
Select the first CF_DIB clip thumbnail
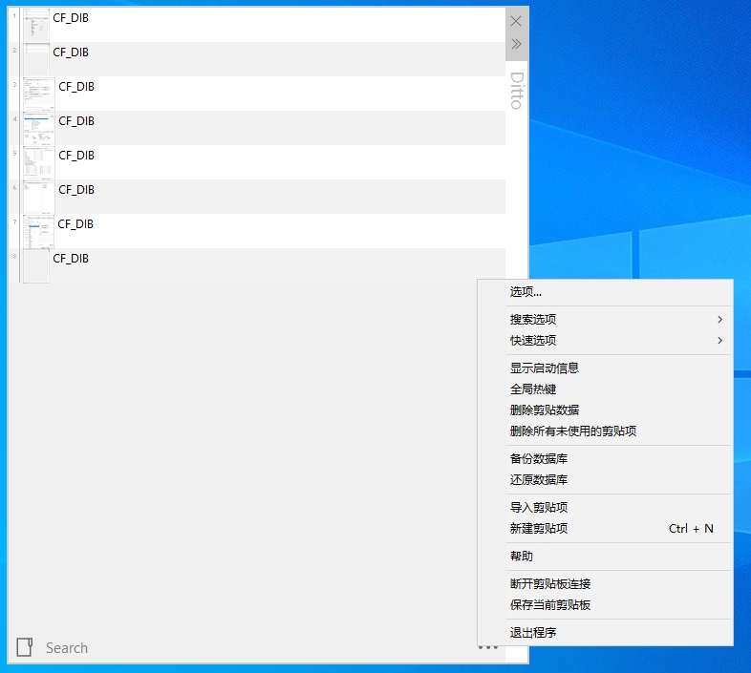pyautogui.click(x=36, y=25)
